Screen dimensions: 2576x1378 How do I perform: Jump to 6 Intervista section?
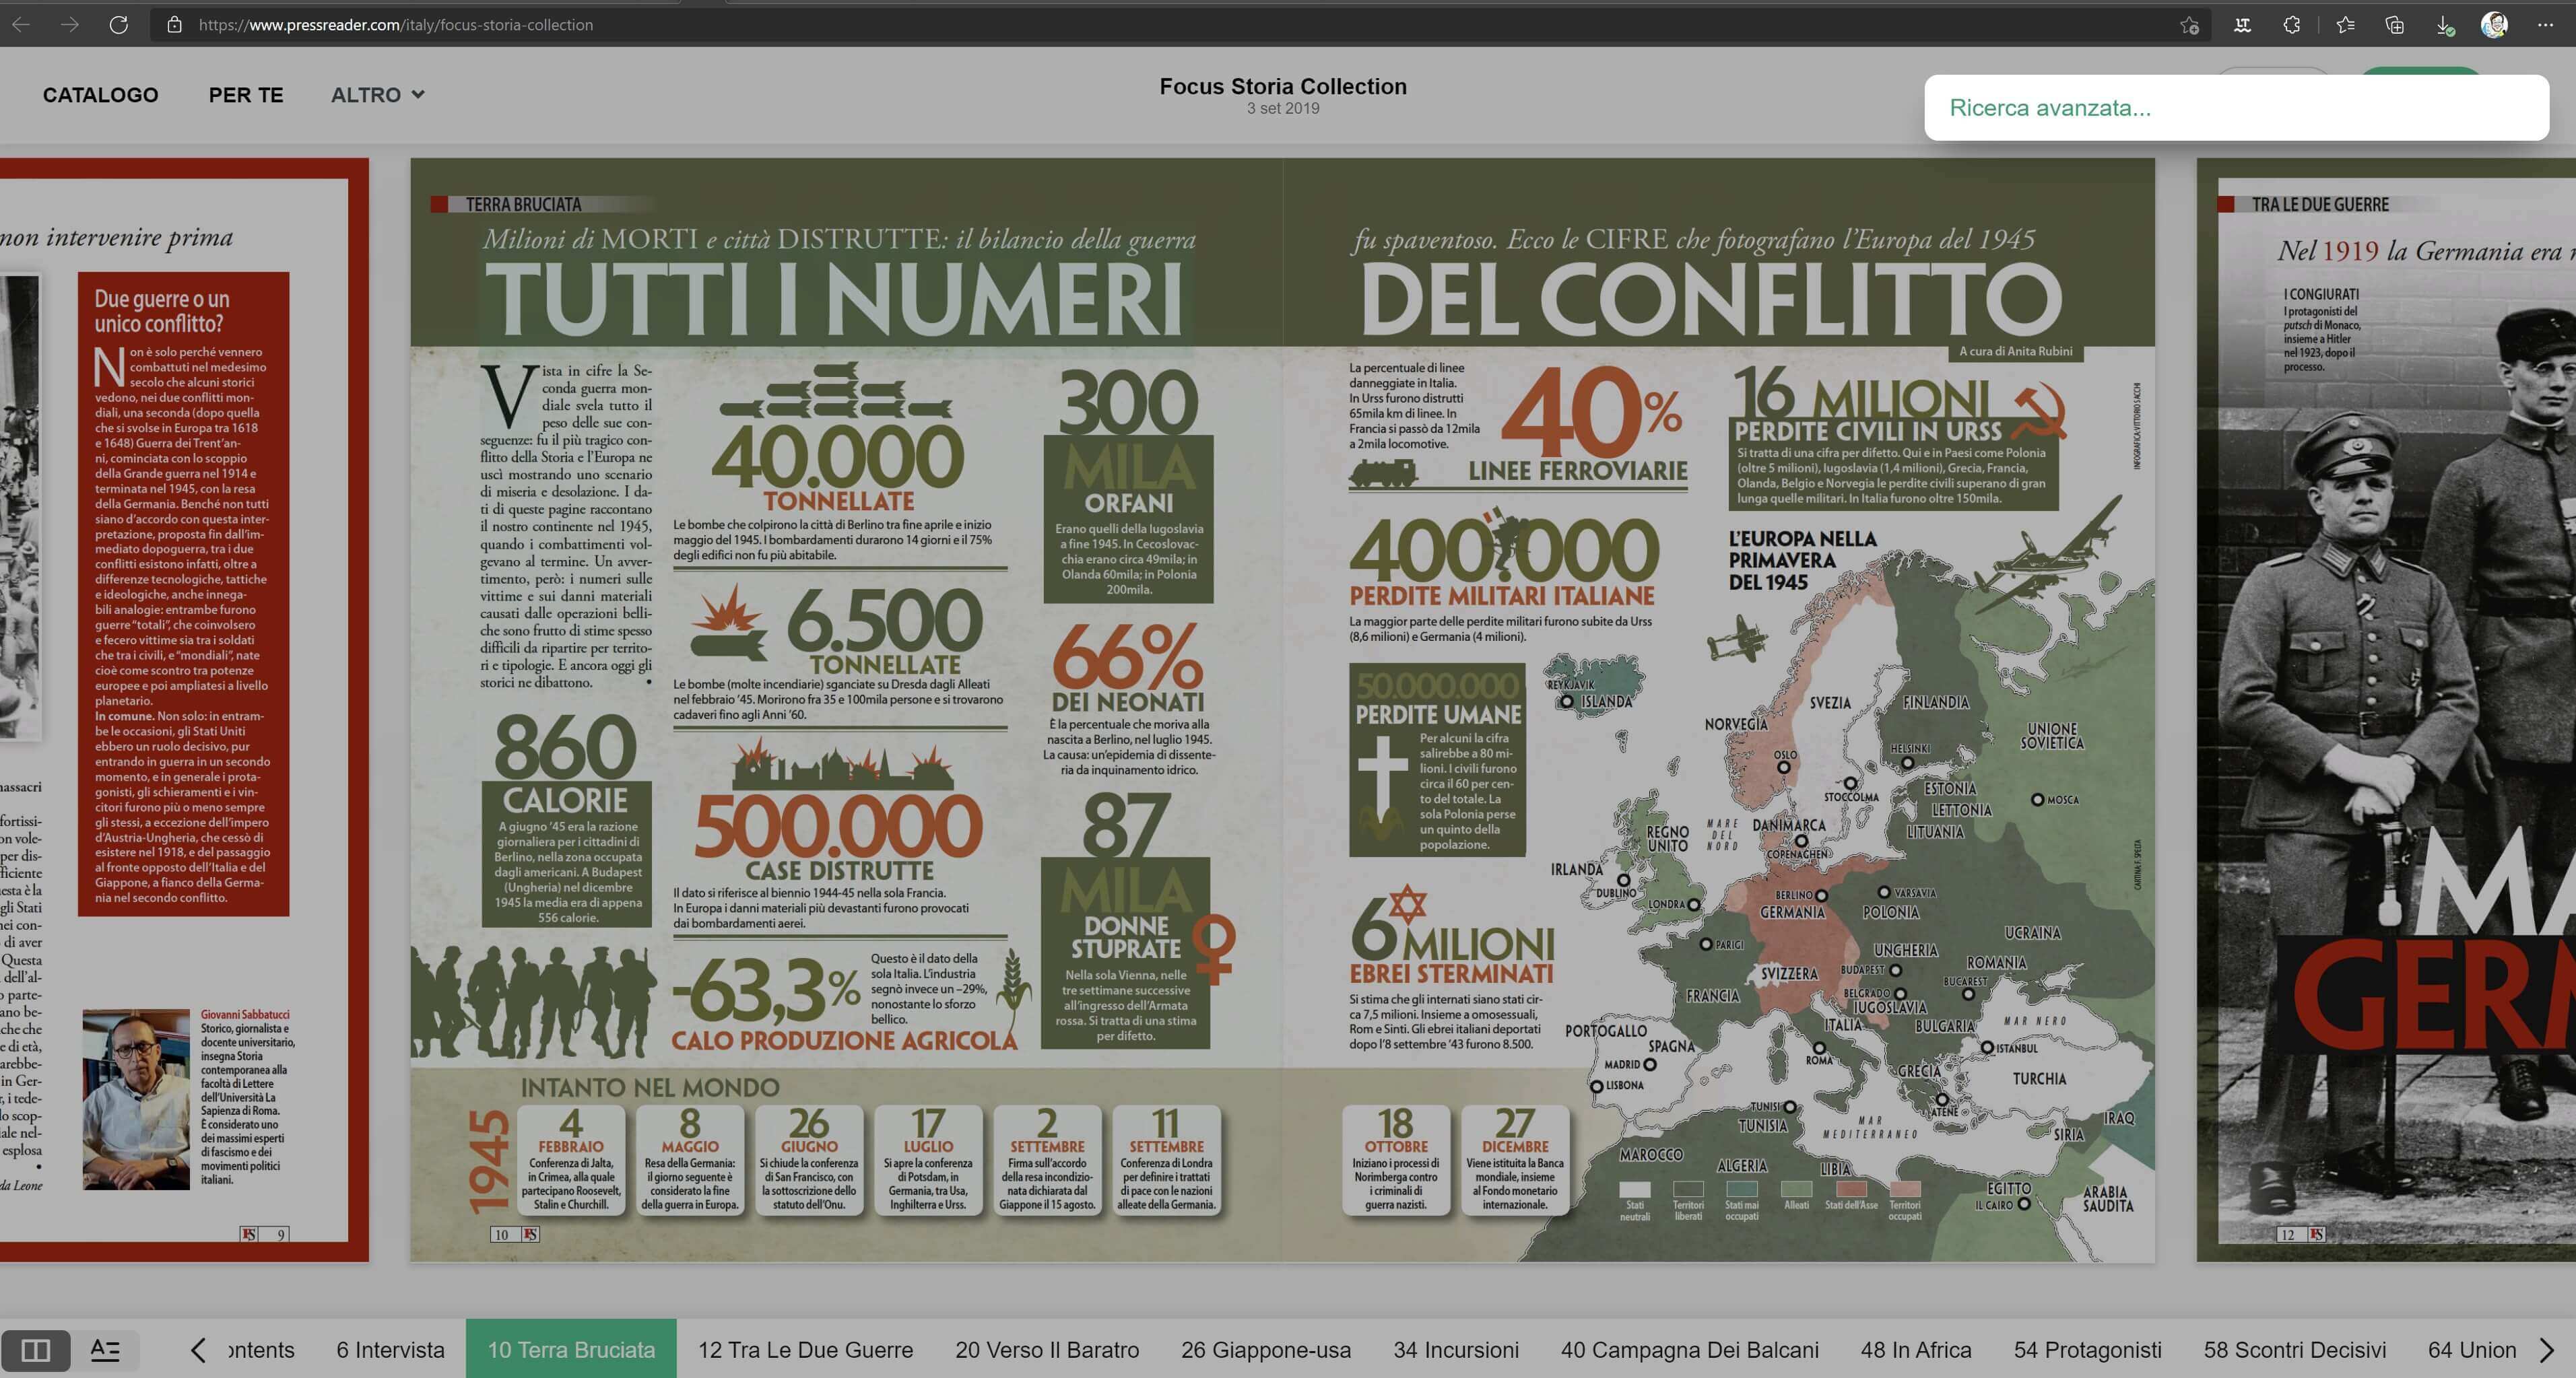tap(390, 1350)
